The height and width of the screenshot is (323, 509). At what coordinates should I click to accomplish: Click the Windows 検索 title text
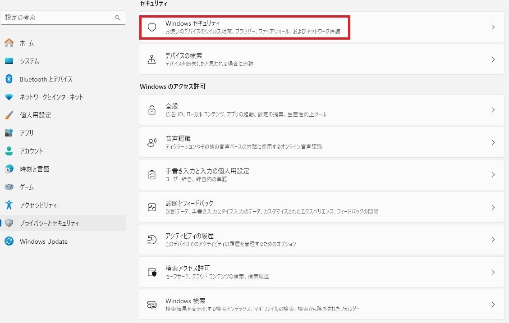(185, 300)
